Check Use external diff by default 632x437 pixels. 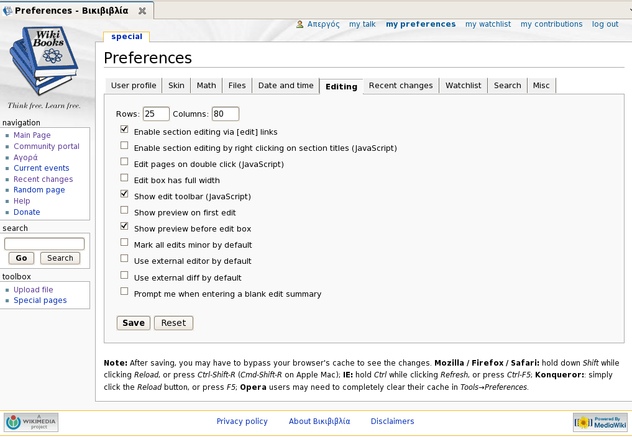tap(124, 275)
